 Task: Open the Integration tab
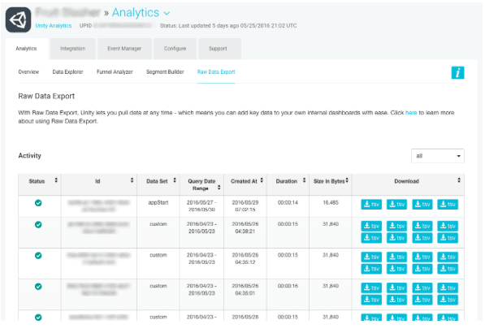coord(72,49)
